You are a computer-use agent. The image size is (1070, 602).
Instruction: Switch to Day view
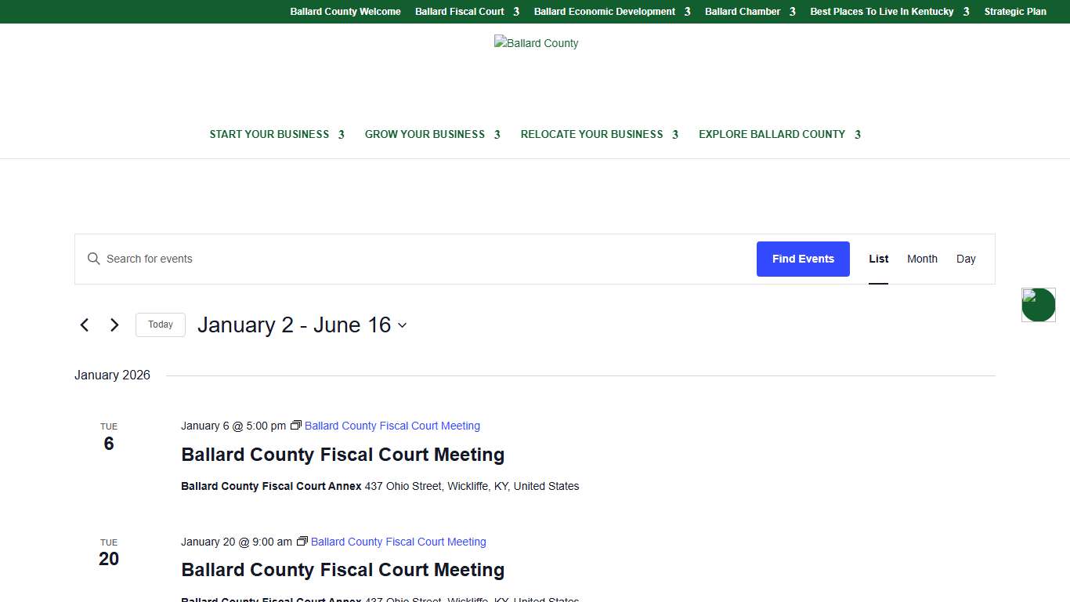point(966,259)
